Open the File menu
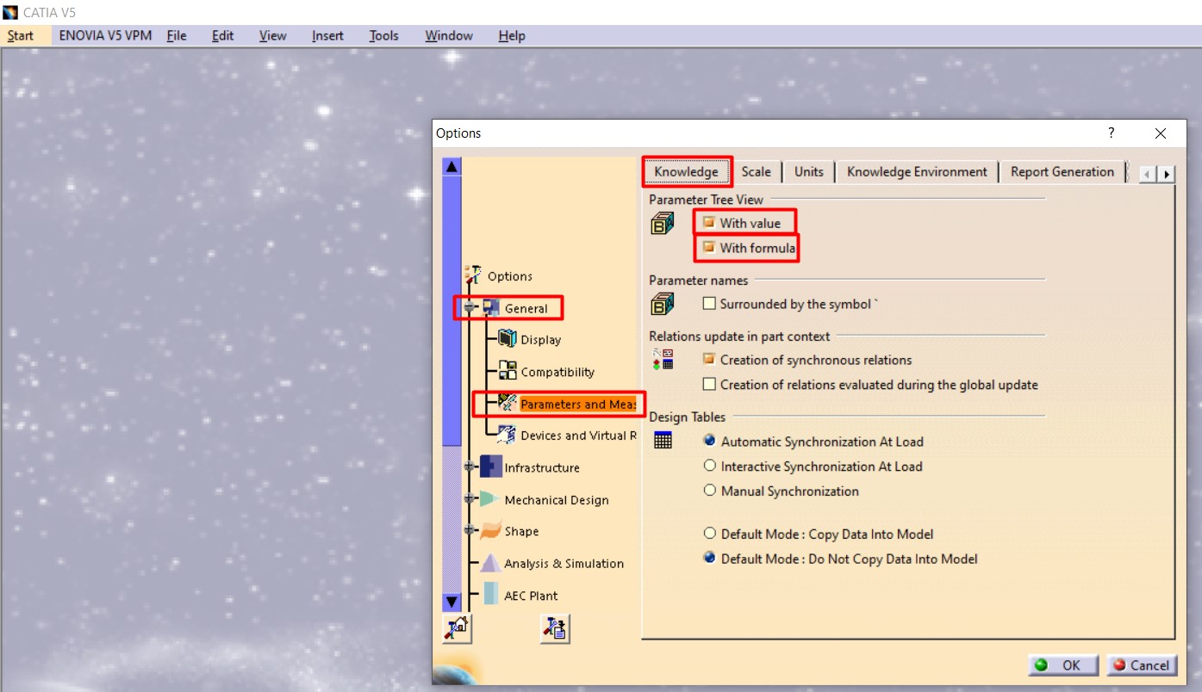This screenshot has width=1202, height=692. click(177, 35)
